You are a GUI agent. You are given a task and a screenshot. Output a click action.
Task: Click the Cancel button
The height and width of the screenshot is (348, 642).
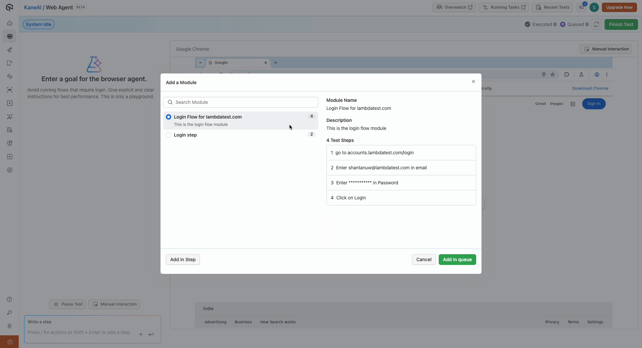424,259
